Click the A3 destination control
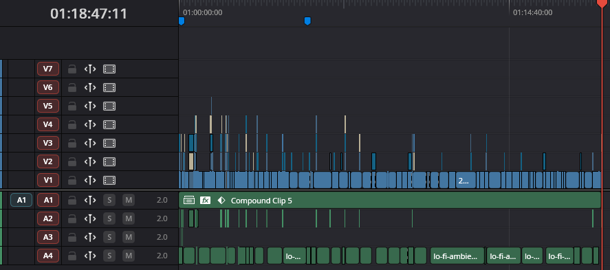Screen dimensions: 610x270 (x=48, y=237)
